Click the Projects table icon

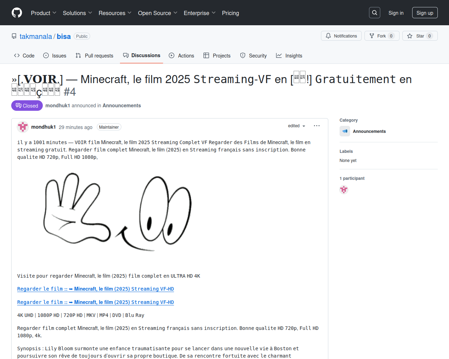[x=206, y=55]
